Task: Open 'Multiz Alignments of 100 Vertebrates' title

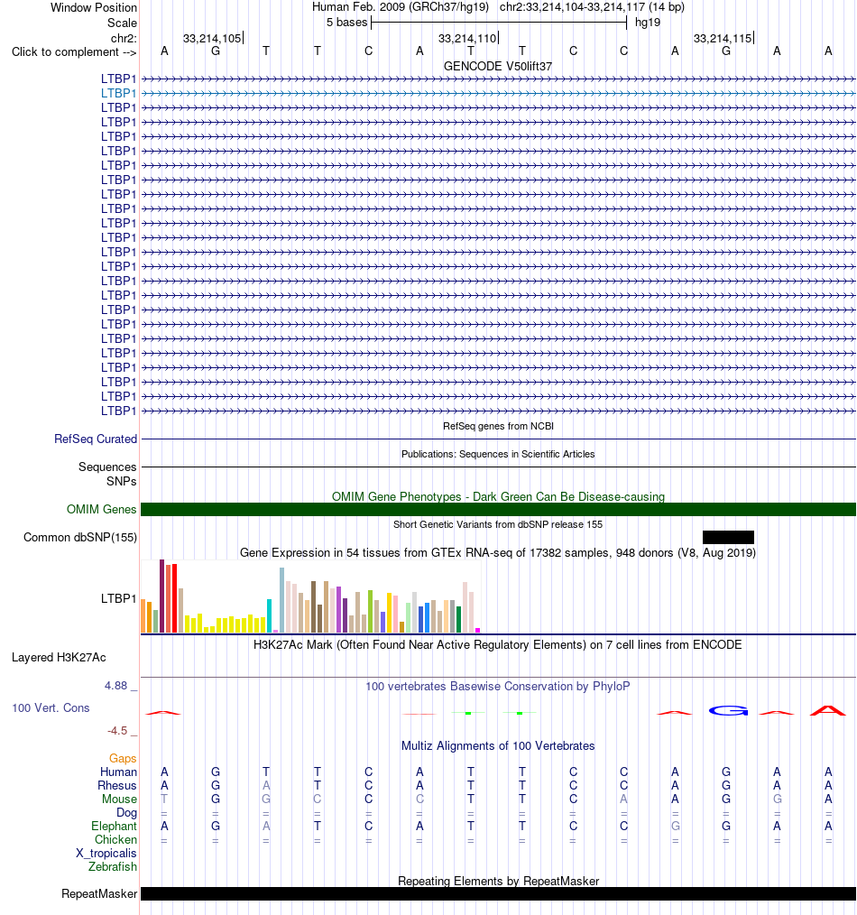Action: click(498, 745)
